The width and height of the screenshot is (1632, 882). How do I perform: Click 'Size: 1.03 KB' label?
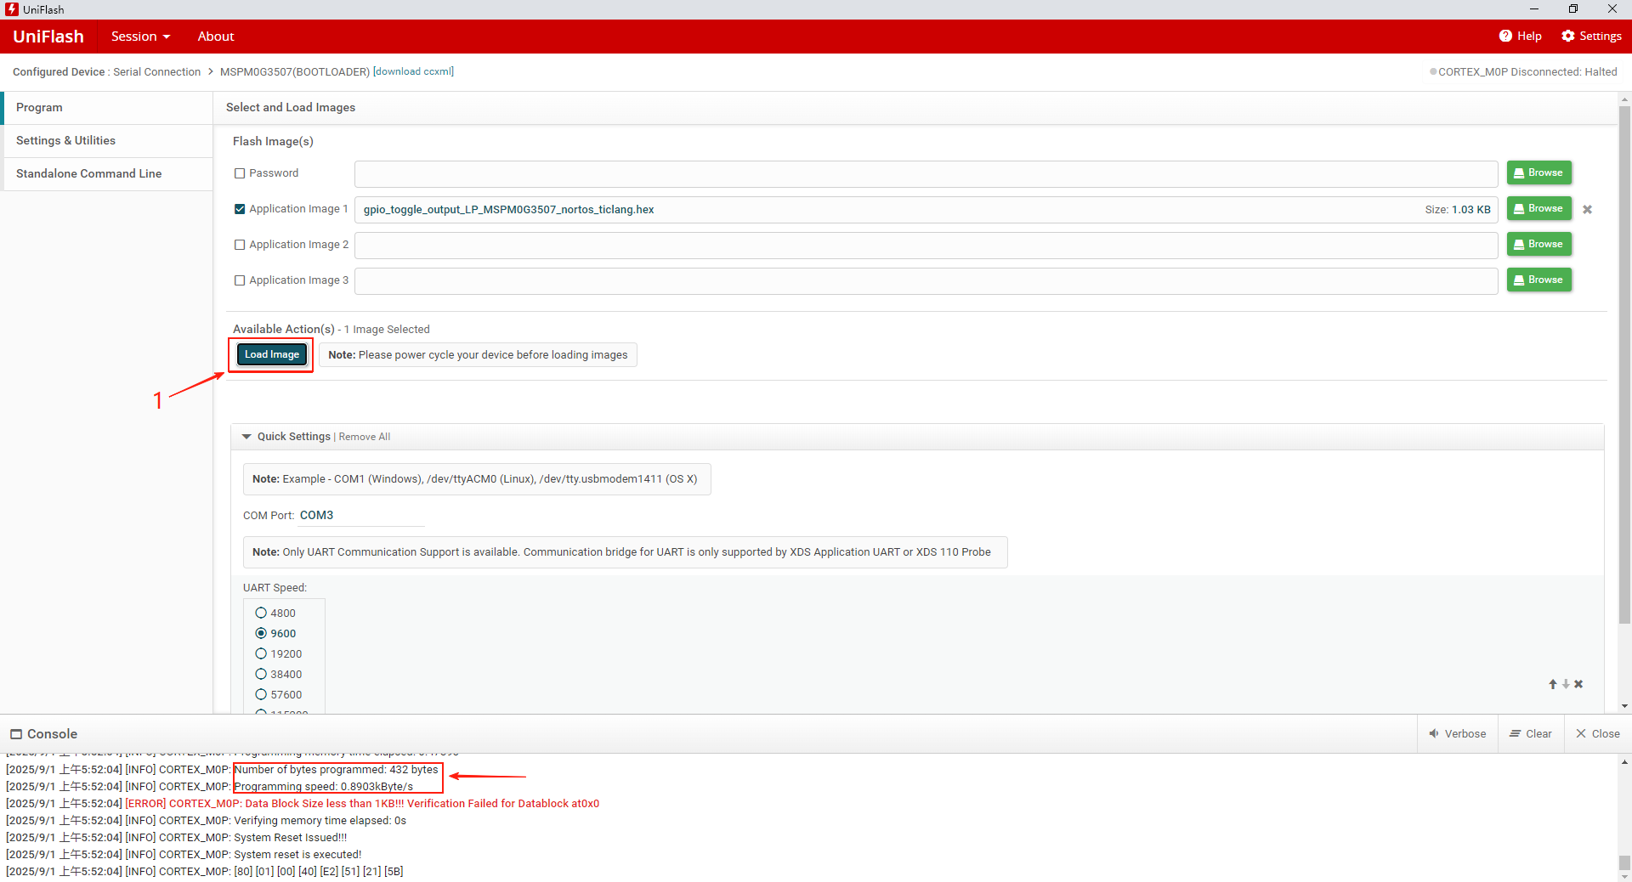tap(1458, 210)
